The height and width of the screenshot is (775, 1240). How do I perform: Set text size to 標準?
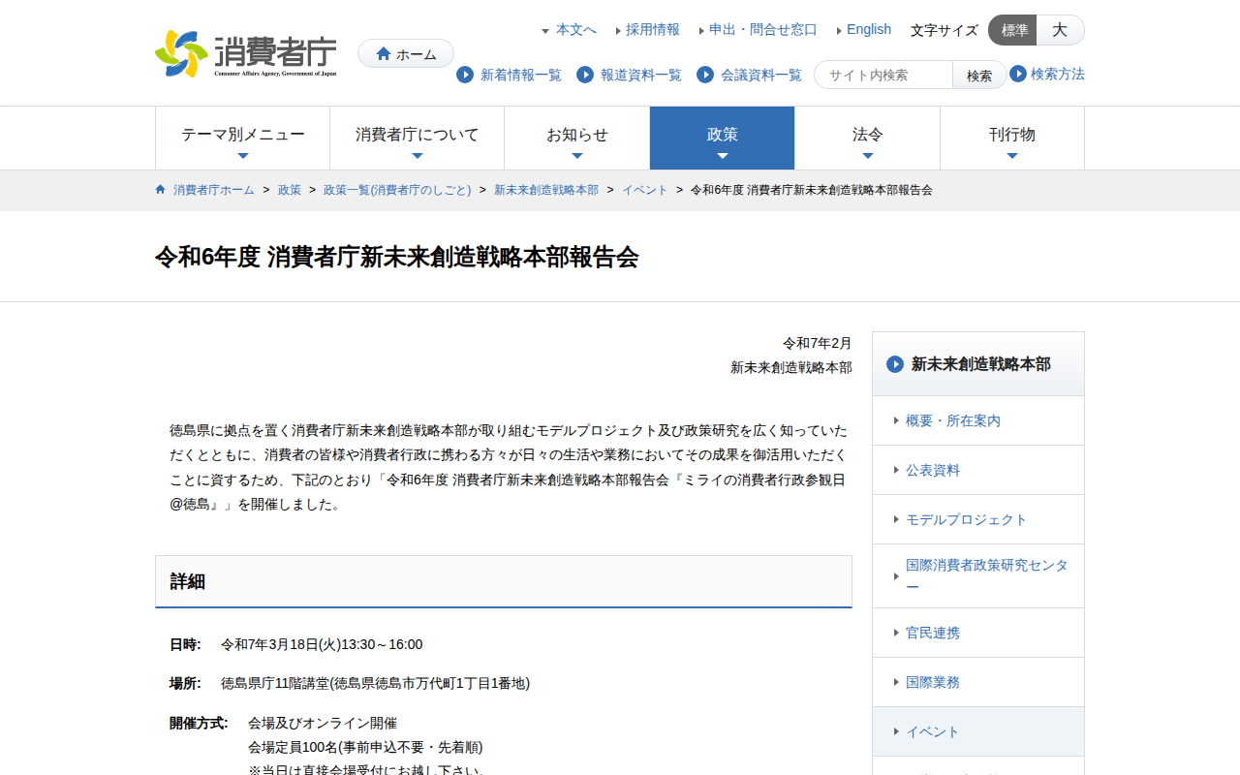[1013, 30]
